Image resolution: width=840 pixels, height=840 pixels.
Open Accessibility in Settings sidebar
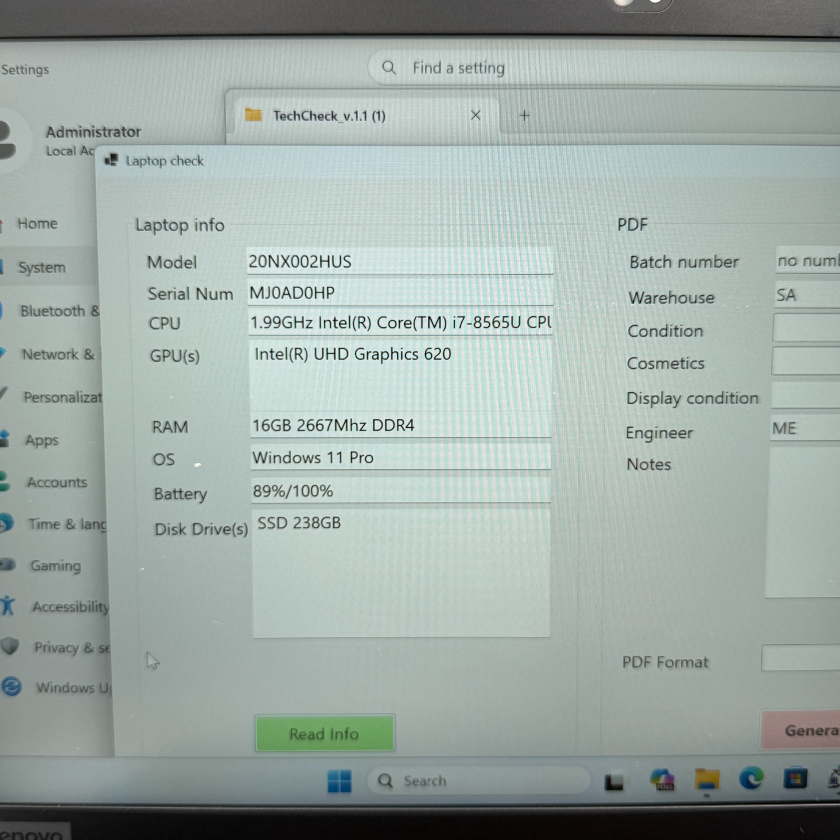pyautogui.click(x=70, y=607)
